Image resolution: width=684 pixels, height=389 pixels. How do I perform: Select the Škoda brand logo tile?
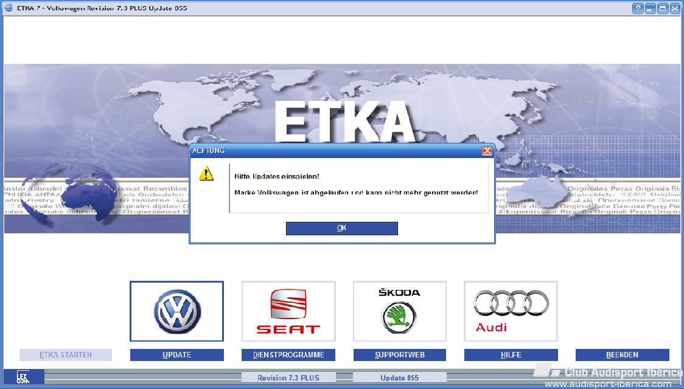click(400, 311)
